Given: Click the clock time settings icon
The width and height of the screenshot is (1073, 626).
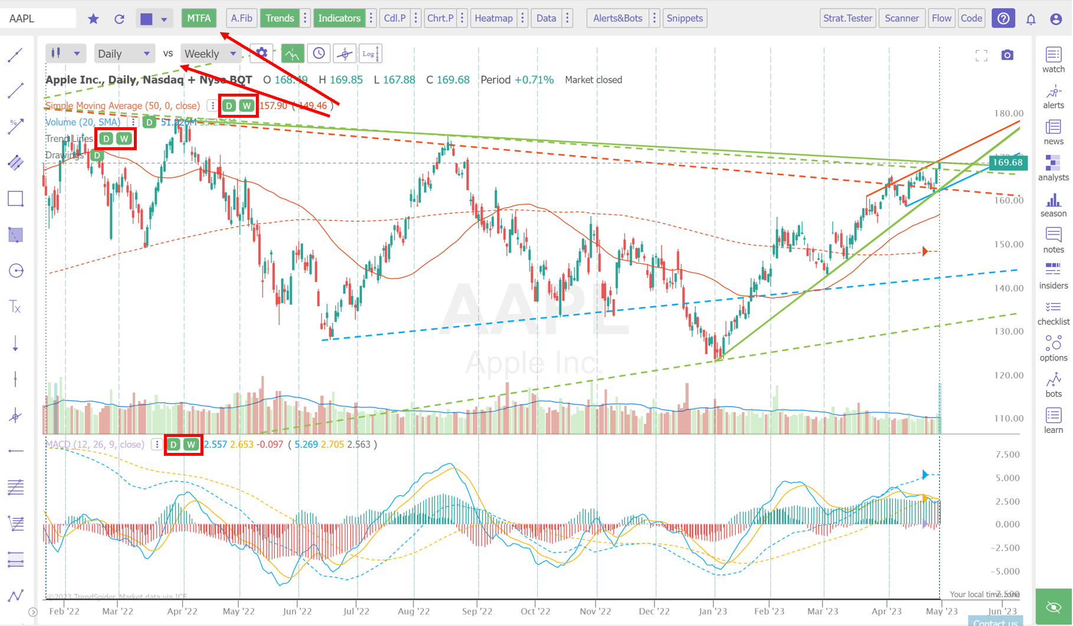Looking at the screenshot, I should point(318,54).
